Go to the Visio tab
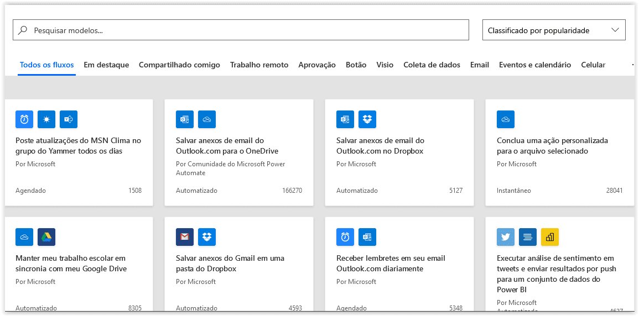 pyautogui.click(x=385, y=65)
